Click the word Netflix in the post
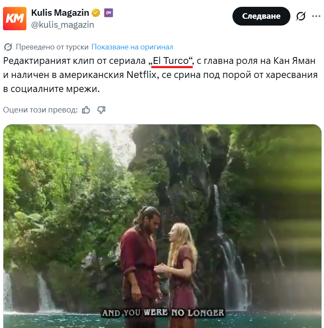324x328 pixels. (x=141, y=75)
